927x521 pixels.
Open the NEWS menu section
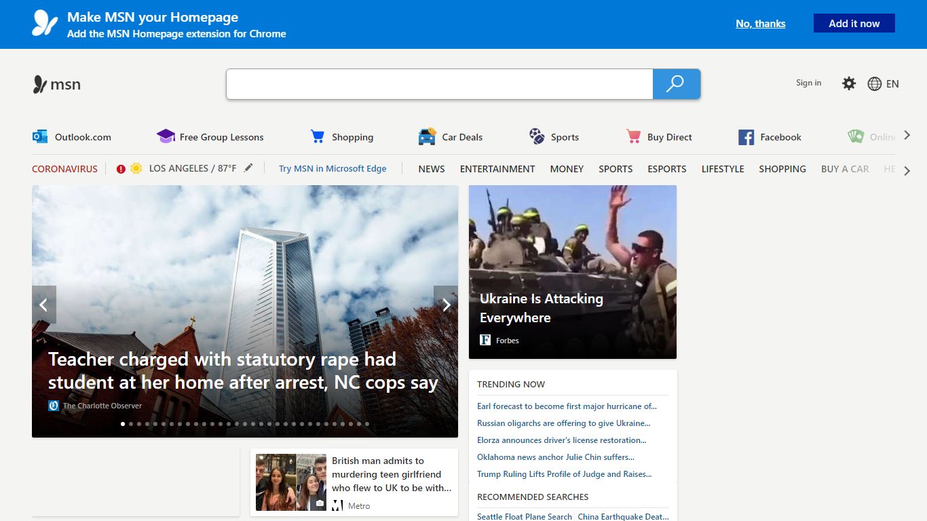click(x=432, y=169)
